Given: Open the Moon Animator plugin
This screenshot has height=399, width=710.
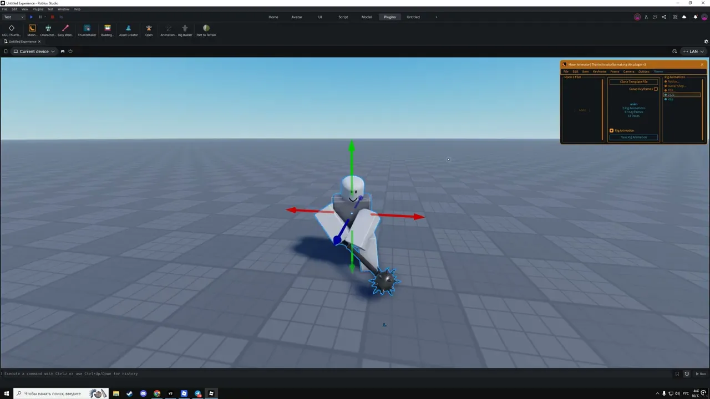Looking at the screenshot, I should [32, 30].
